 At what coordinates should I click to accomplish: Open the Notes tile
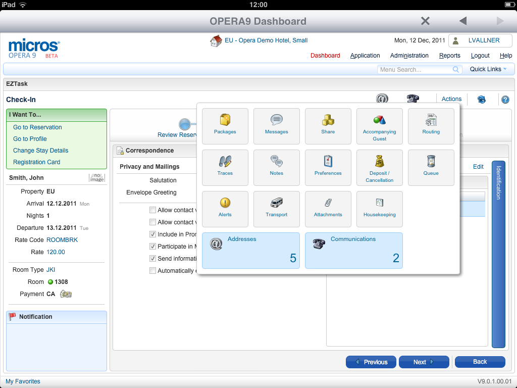click(x=276, y=168)
